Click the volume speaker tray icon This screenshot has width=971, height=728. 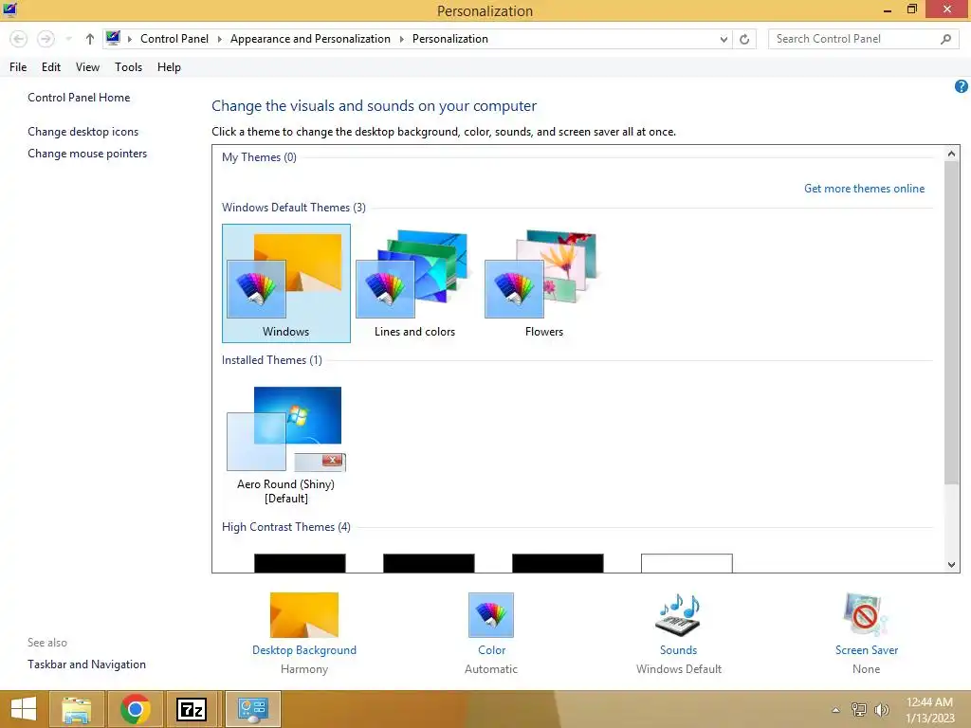point(881,709)
